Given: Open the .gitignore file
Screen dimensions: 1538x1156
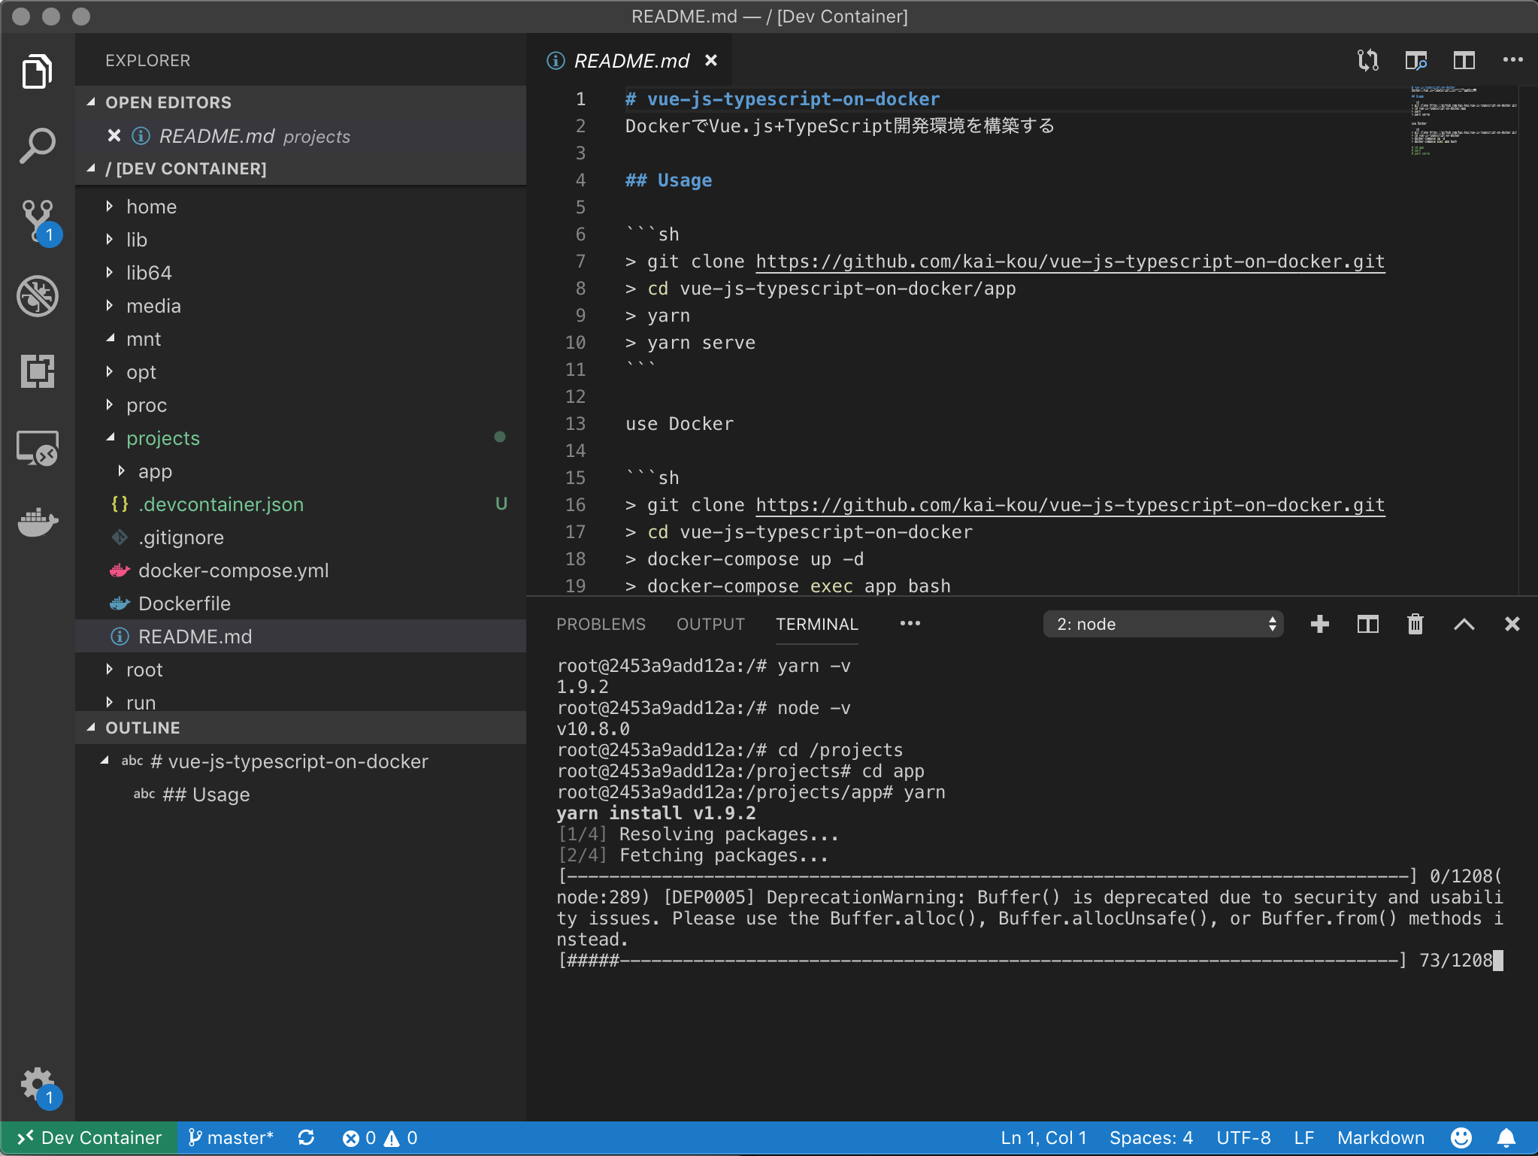Looking at the screenshot, I should point(301,537).
